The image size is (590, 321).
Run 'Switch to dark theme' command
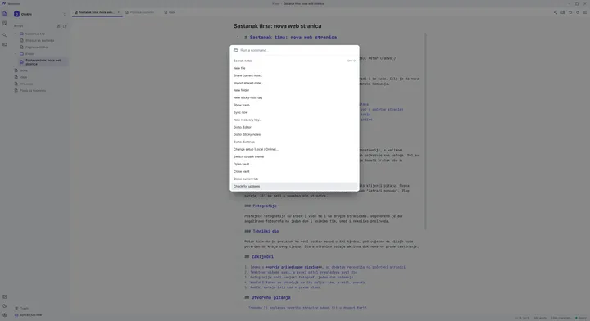coord(294,156)
